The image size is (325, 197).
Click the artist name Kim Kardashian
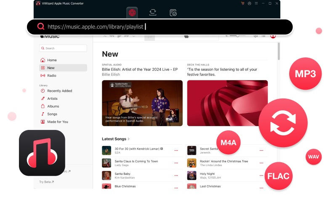coord(125,178)
